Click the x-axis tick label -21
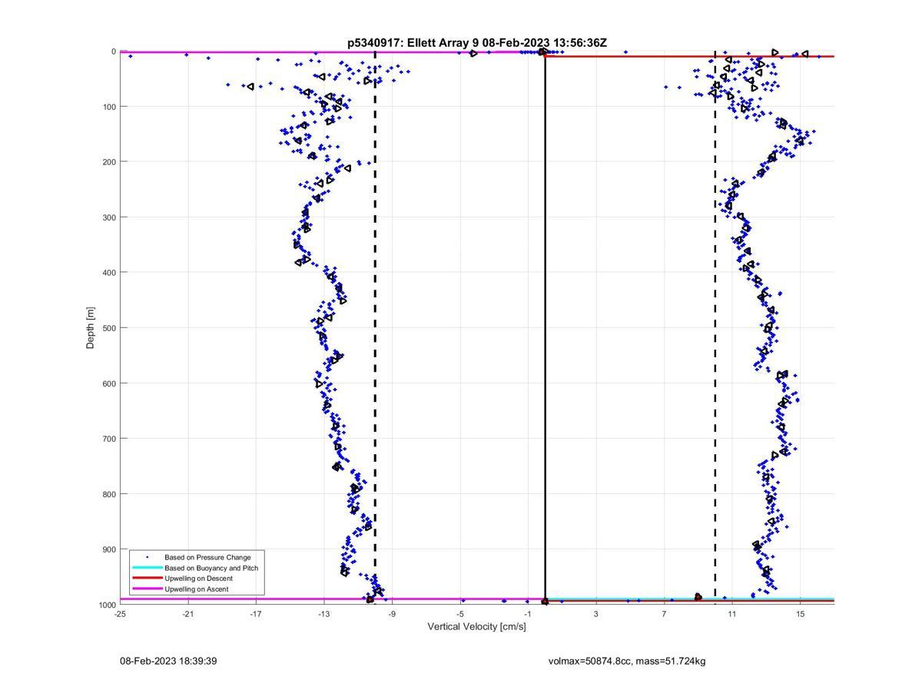Image resolution: width=922 pixels, height=680 pixels. click(x=187, y=614)
